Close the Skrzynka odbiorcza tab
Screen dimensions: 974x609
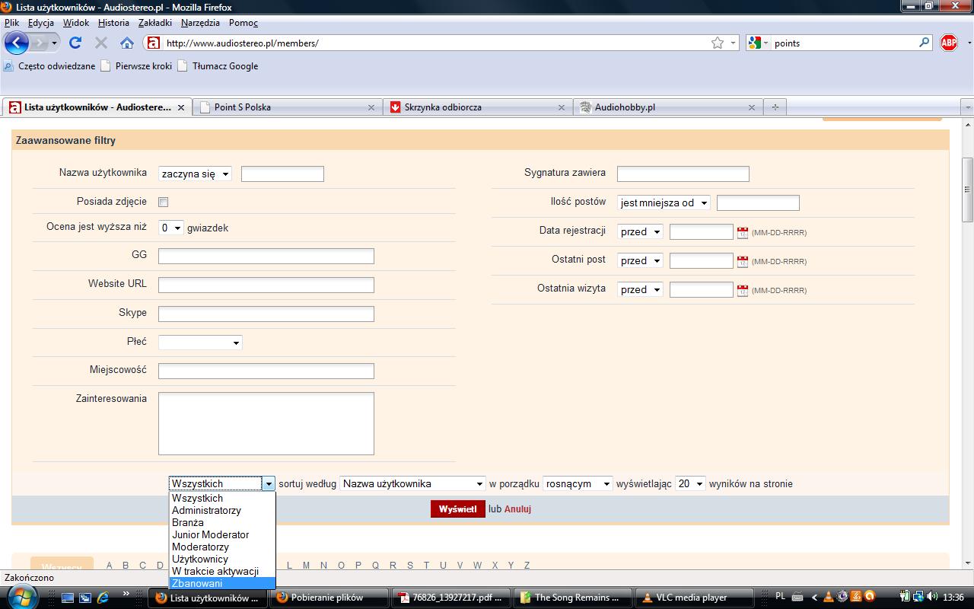point(561,107)
